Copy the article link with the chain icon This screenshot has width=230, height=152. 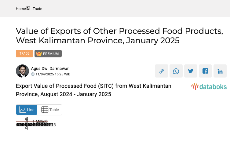coord(162,71)
